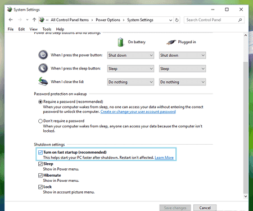Click the vertical scrollbar thumb
The width and height of the screenshot is (253, 211).
point(246,128)
